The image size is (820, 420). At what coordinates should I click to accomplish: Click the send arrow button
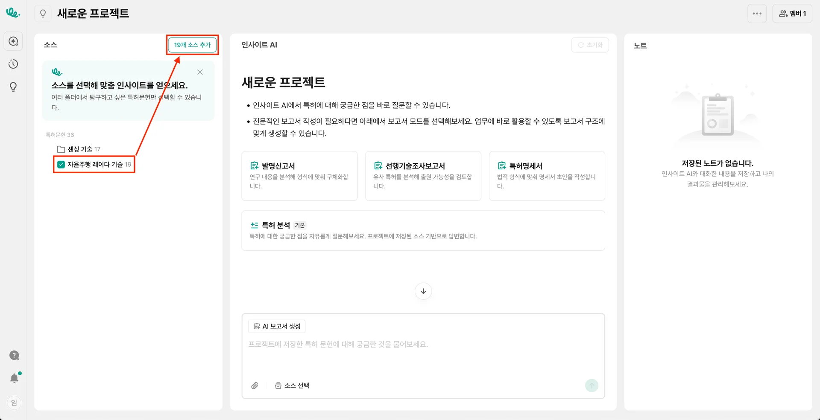592,386
